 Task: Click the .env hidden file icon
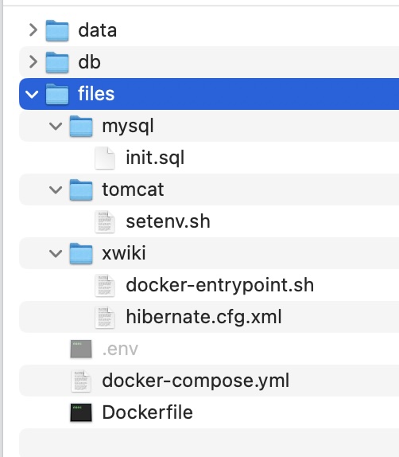click(81, 349)
